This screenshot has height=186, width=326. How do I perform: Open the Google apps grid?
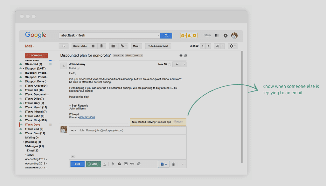click(217, 36)
